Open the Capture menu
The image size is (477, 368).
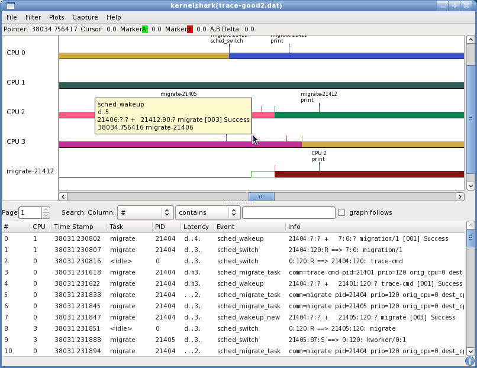(85, 17)
